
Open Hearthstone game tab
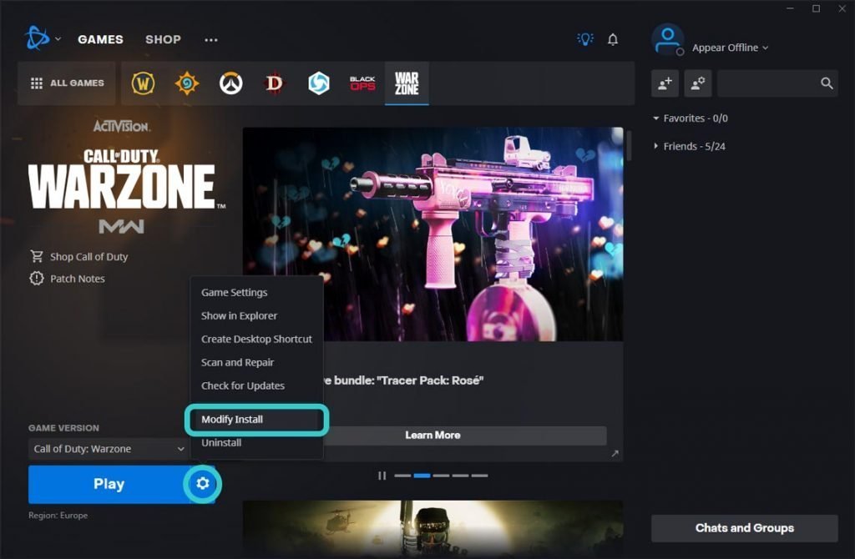coord(186,83)
